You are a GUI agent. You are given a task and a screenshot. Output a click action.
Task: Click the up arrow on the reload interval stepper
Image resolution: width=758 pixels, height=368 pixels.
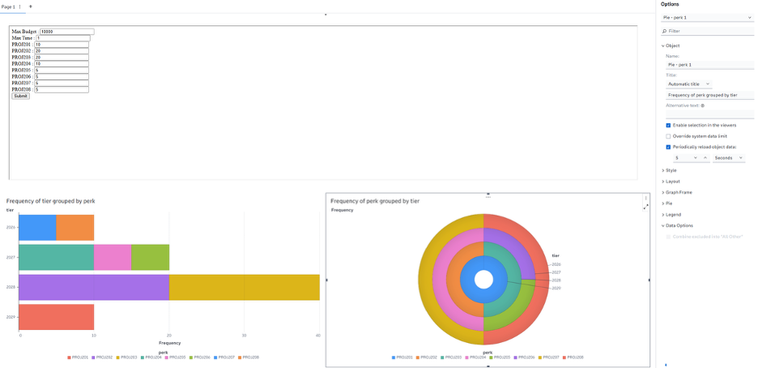click(x=705, y=158)
